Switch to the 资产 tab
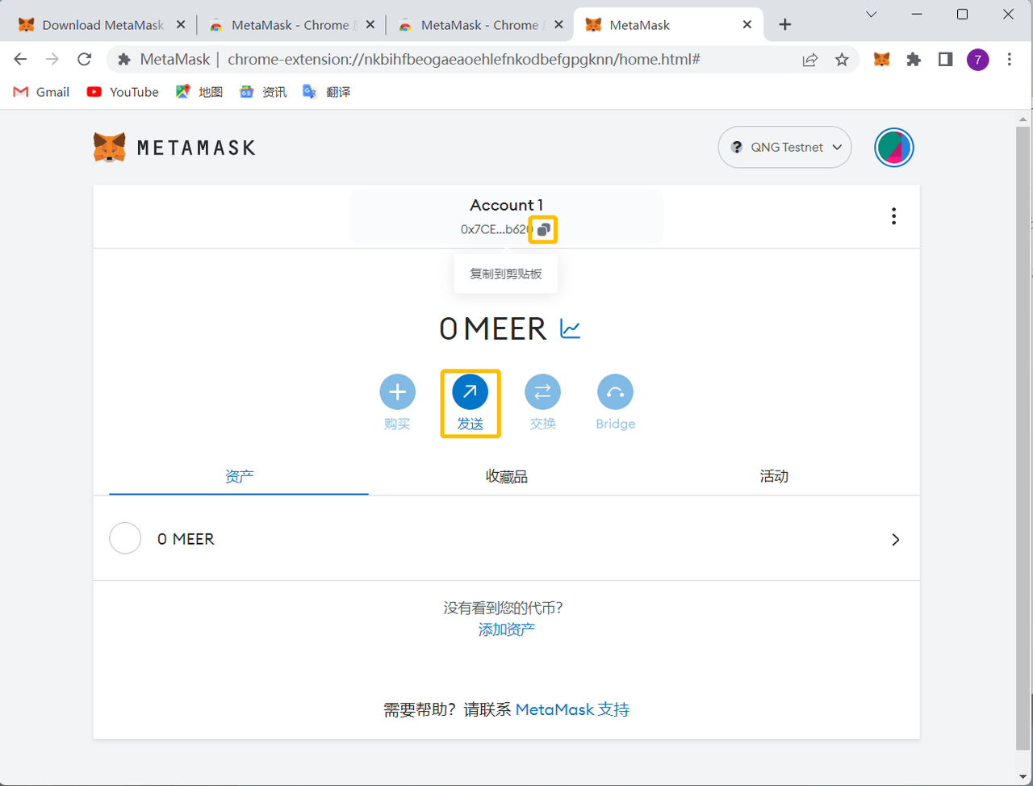1033x786 pixels. [239, 476]
